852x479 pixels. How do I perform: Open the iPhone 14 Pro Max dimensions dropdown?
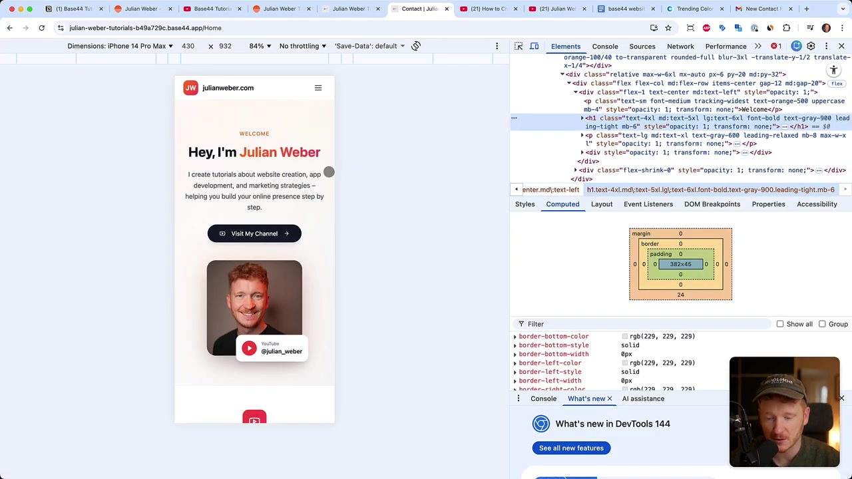click(x=120, y=46)
